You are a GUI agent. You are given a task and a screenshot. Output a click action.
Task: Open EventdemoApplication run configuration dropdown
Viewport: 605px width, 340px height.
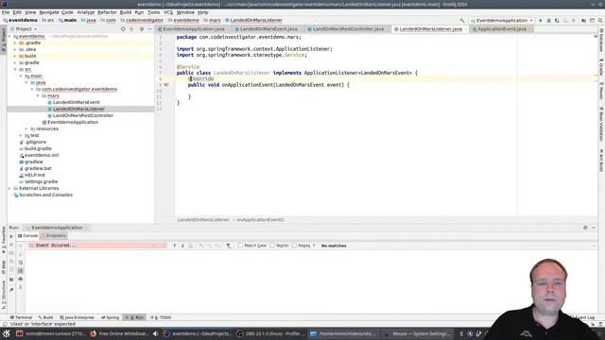click(502, 21)
